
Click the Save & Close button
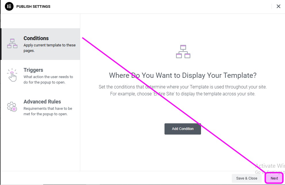pos(247,178)
